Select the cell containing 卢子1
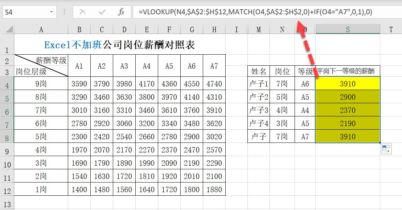 click(258, 84)
